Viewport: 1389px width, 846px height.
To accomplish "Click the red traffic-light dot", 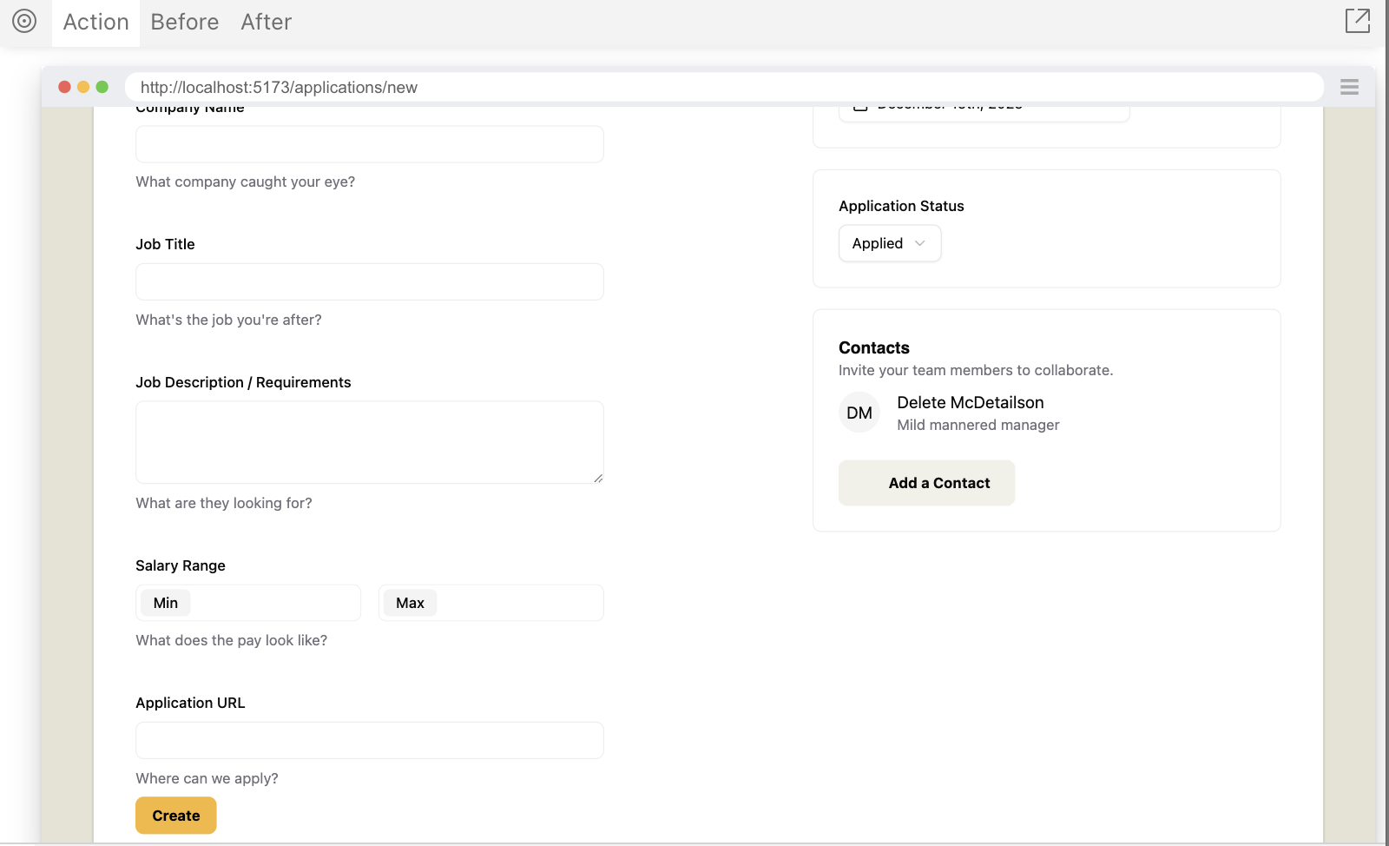I will point(63,87).
